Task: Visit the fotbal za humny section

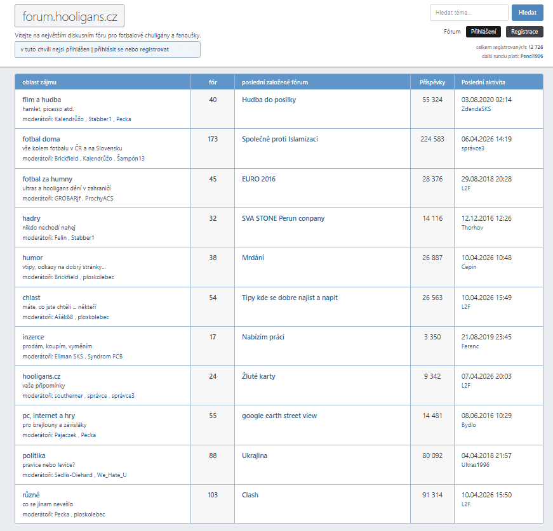Action: coord(47,179)
